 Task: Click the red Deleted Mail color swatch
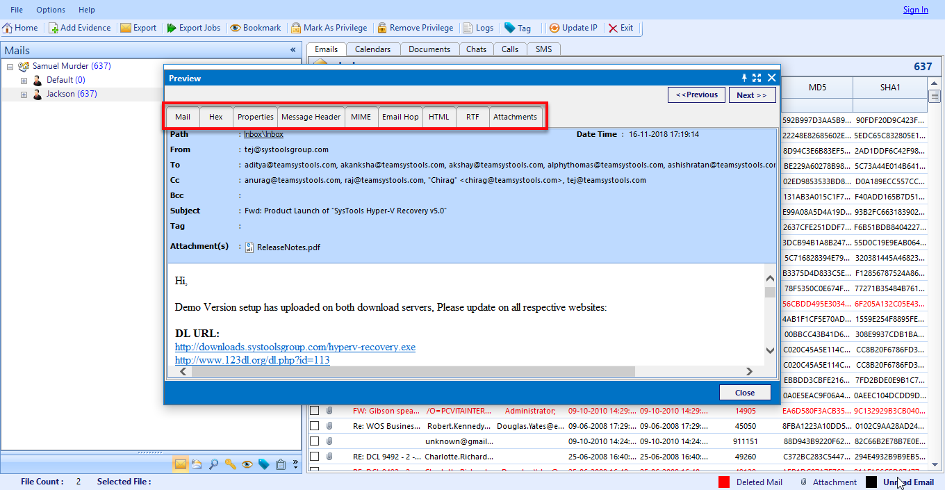[x=724, y=482]
